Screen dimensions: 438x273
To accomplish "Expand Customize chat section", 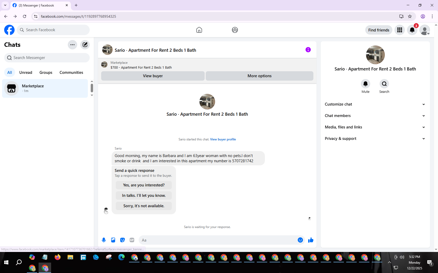I will tap(375, 104).
